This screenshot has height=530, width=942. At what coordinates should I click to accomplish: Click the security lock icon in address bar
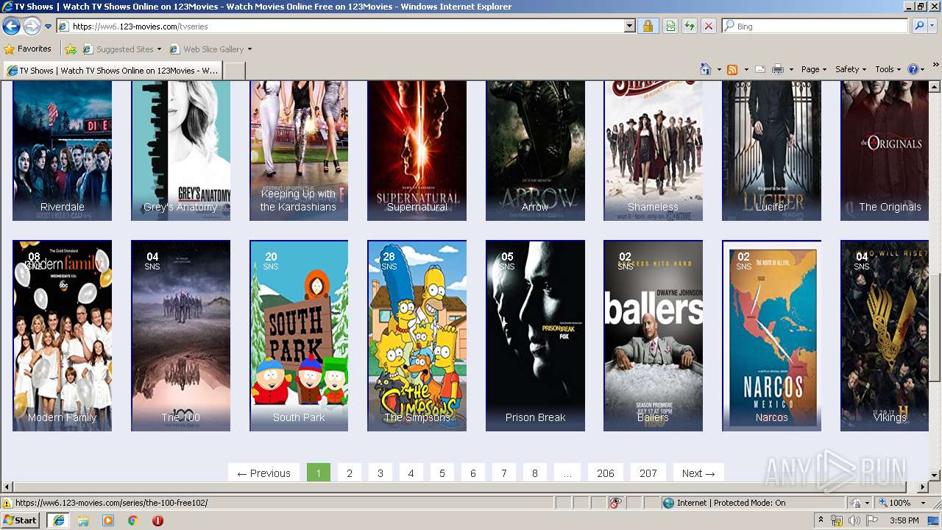648,26
